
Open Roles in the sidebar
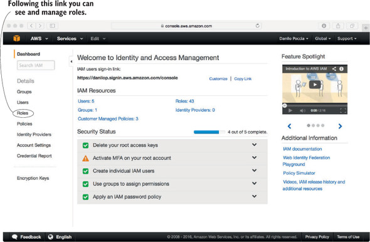tap(23, 113)
